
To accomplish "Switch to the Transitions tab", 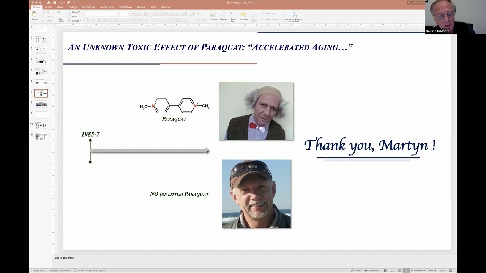I will tap(88, 7).
